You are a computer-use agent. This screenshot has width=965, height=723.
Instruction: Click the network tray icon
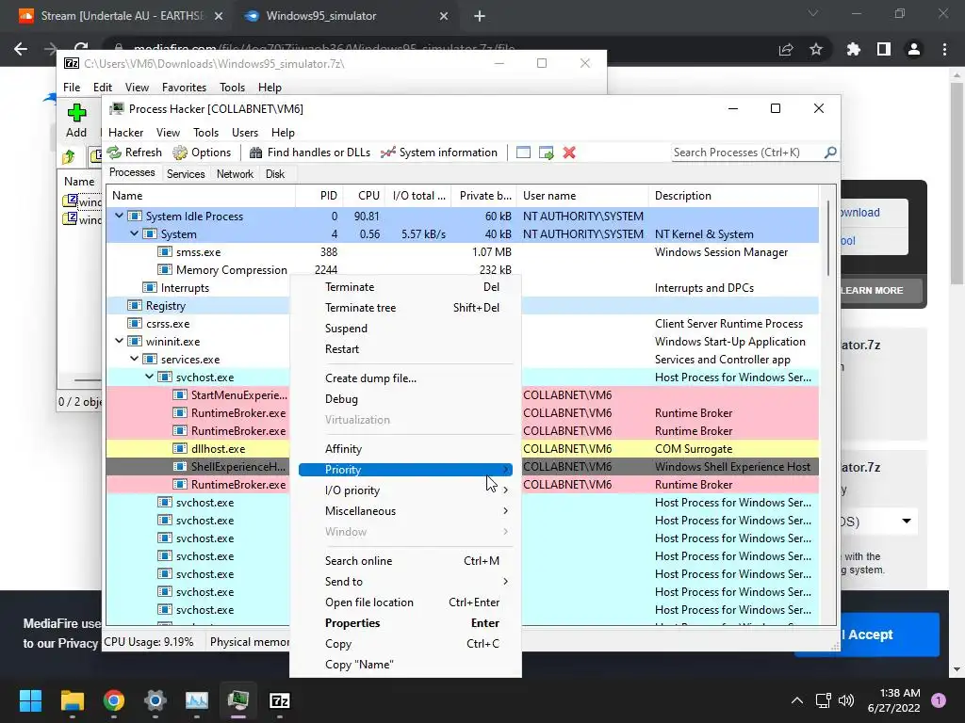823,700
